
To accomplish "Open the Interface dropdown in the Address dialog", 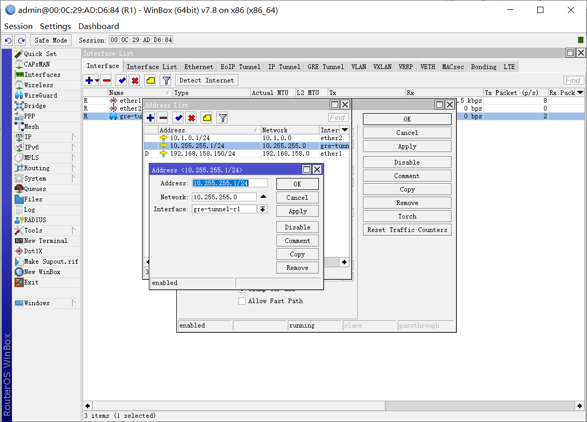I will point(263,209).
